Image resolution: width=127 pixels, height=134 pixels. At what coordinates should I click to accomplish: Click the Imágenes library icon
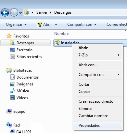tap(12, 84)
